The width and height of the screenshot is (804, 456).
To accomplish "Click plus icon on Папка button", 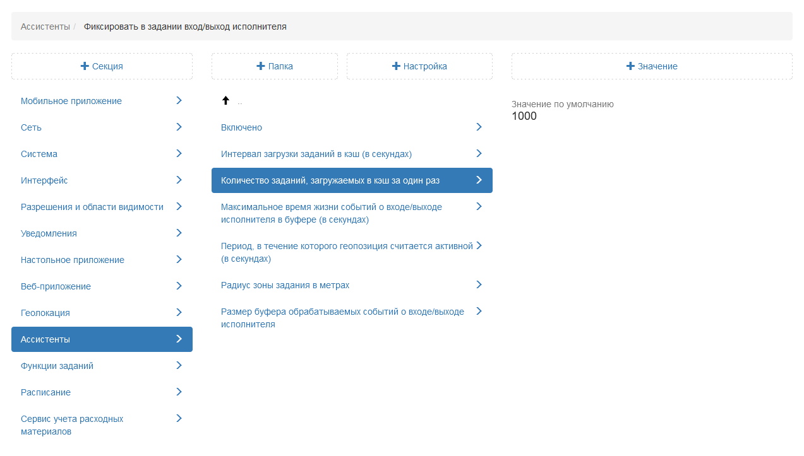I will click(260, 66).
